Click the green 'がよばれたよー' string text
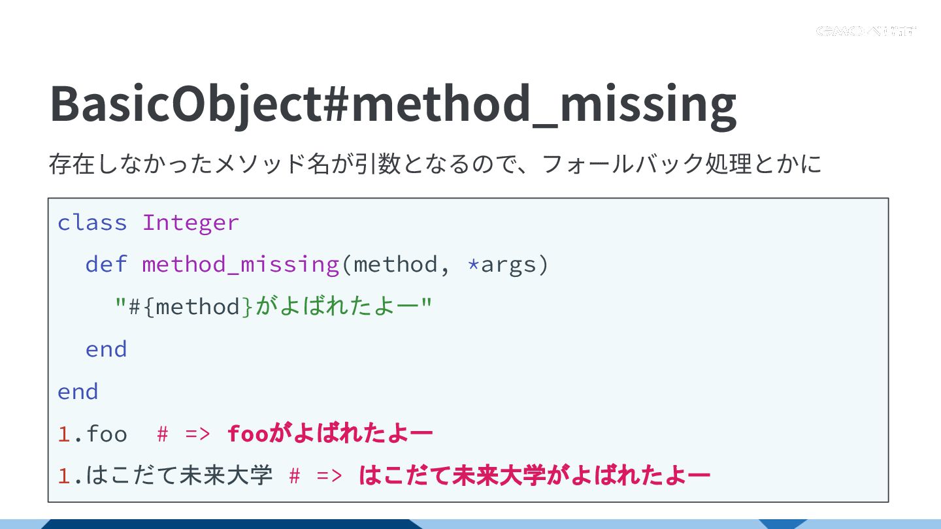The image size is (941, 529). tap(337, 306)
